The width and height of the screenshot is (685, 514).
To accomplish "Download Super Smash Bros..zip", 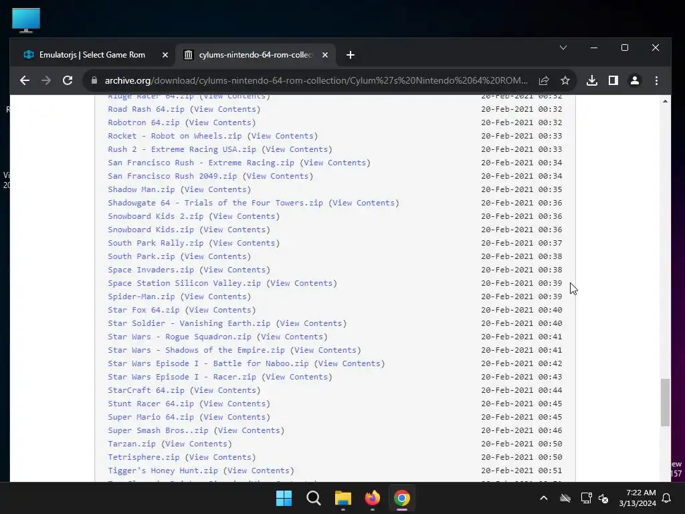I will pos(158,430).
